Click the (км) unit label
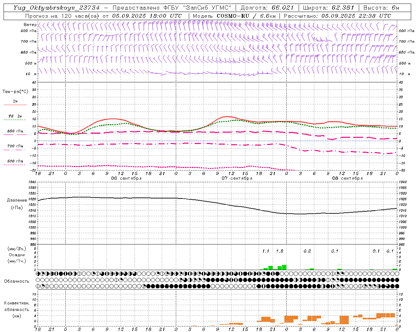 17,316
